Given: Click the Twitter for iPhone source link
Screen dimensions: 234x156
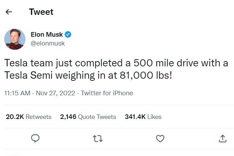Looking at the screenshot, I should tap(107, 93).
